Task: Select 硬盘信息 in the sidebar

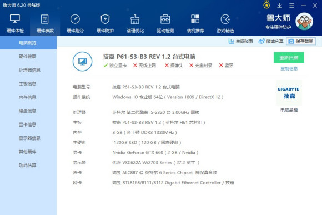Action: click(28, 111)
